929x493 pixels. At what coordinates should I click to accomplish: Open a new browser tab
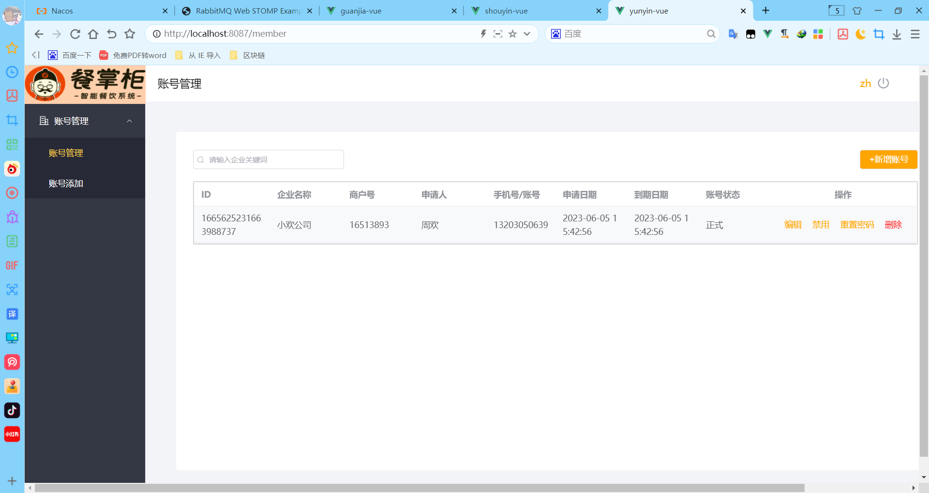(765, 11)
